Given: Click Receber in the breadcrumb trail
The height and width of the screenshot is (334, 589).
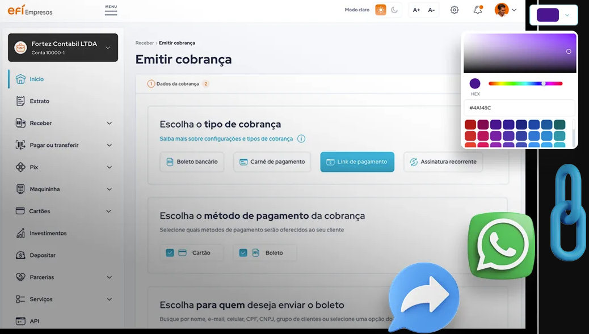Looking at the screenshot, I should [144, 43].
